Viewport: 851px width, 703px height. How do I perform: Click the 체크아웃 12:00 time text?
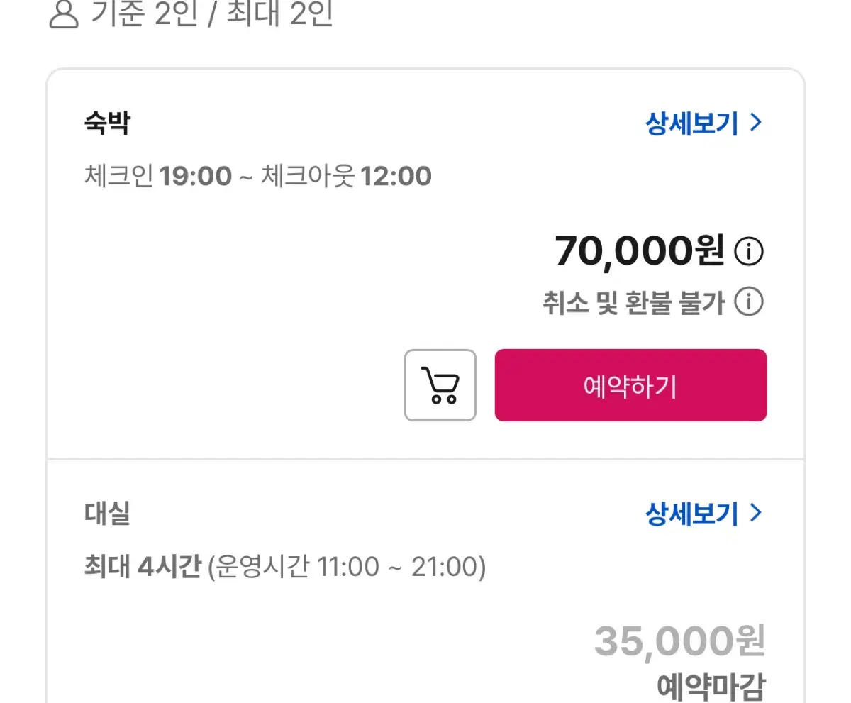(x=346, y=176)
